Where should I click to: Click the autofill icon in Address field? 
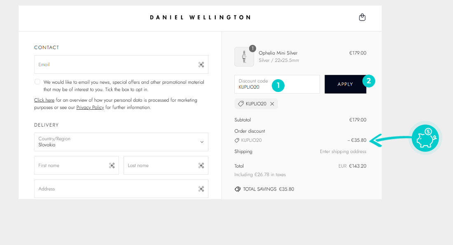pos(201,189)
